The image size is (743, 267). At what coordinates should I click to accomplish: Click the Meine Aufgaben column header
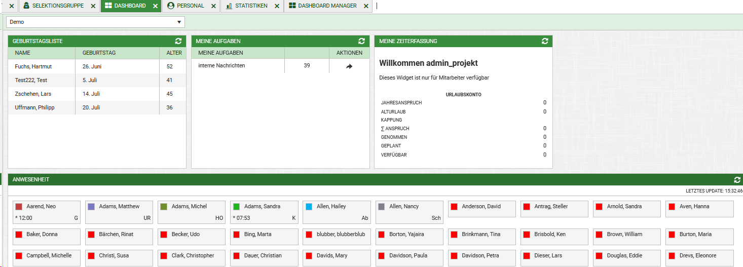pyautogui.click(x=238, y=53)
